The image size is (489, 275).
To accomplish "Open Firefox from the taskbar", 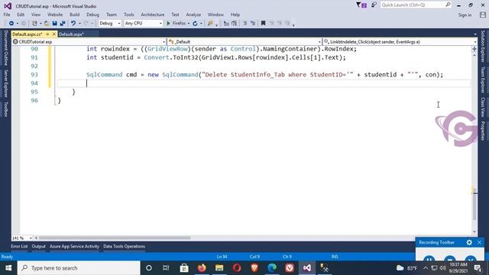I will 202,268.
